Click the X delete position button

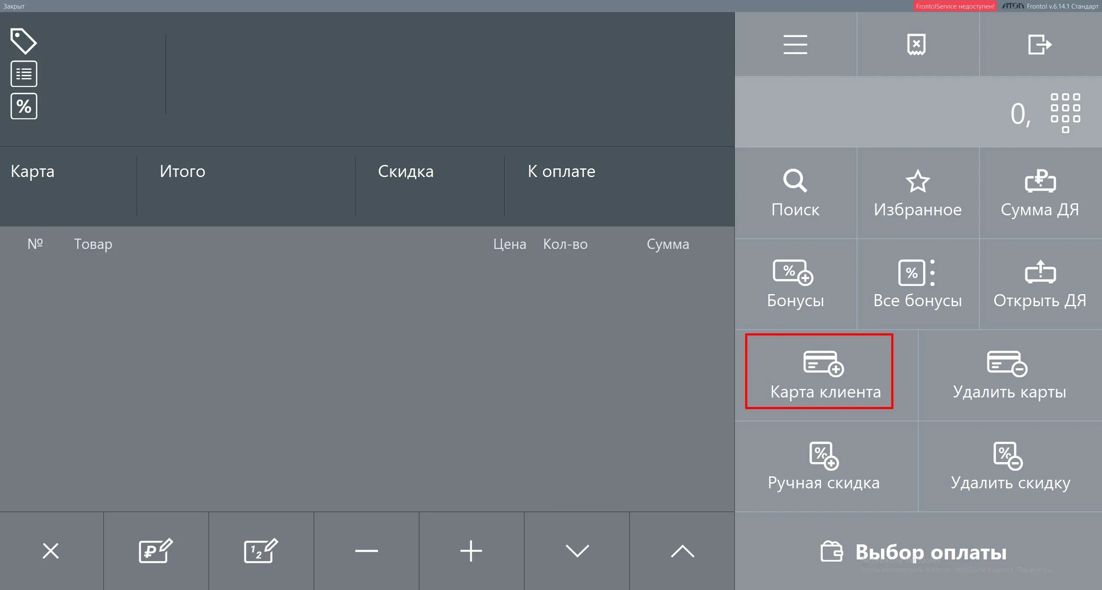51,551
